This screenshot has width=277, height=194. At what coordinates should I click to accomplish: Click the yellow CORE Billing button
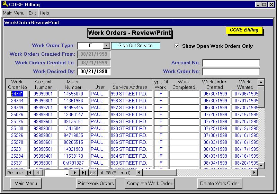[x=244, y=30]
